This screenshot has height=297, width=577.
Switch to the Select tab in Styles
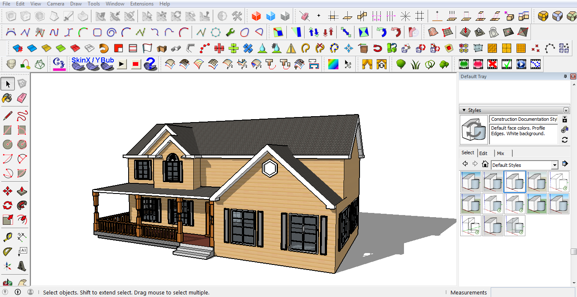pyautogui.click(x=468, y=153)
